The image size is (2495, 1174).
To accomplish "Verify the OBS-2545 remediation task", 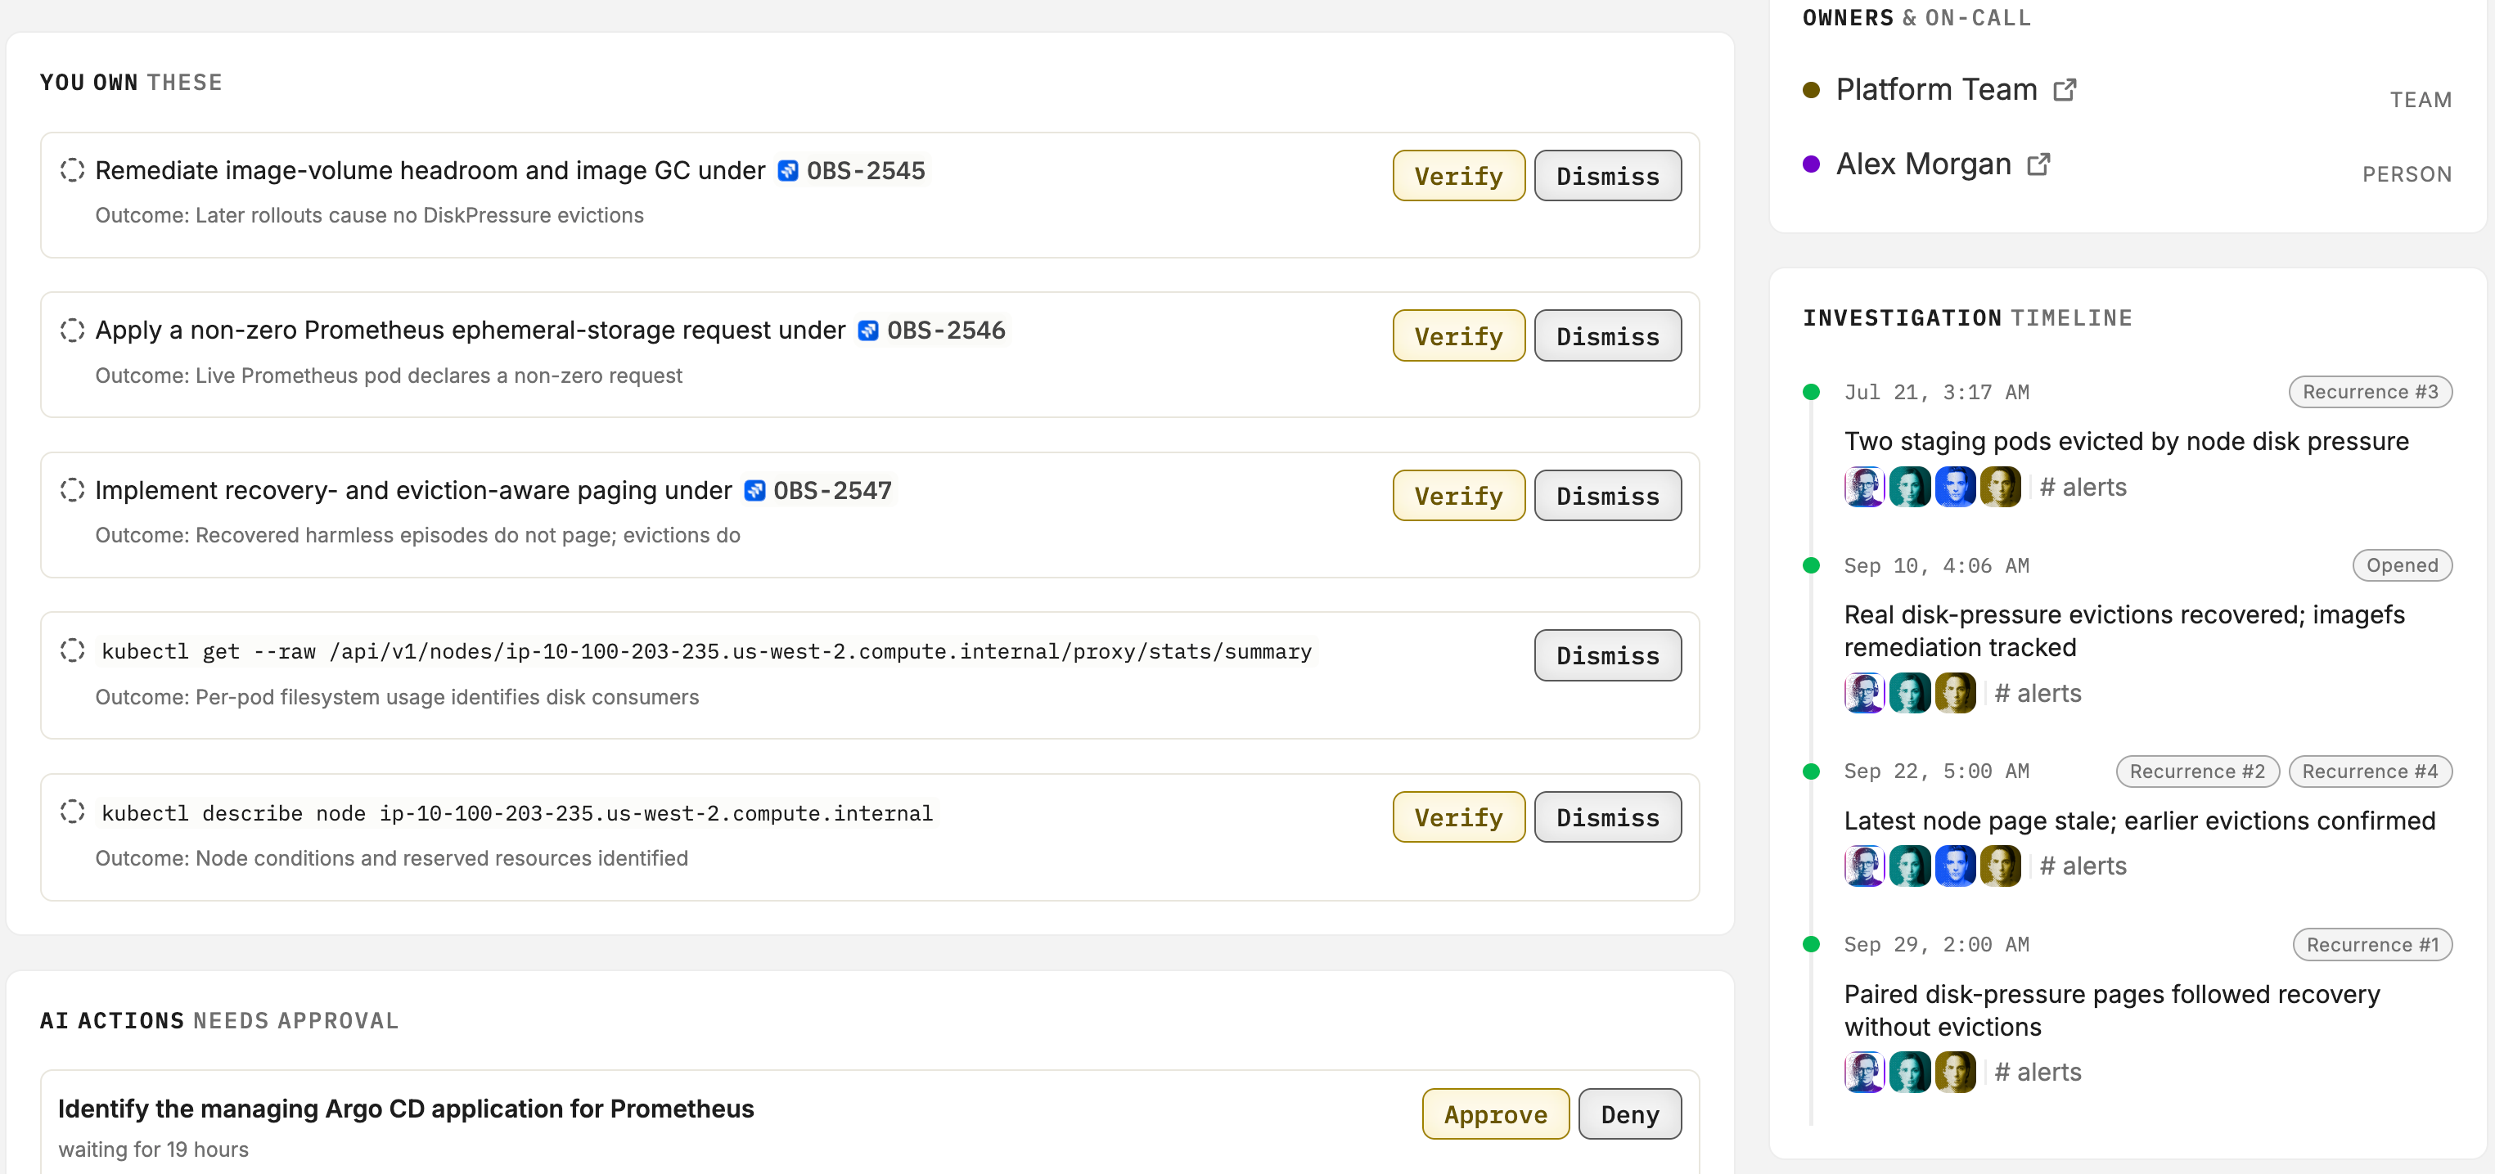I will [x=1459, y=176].
